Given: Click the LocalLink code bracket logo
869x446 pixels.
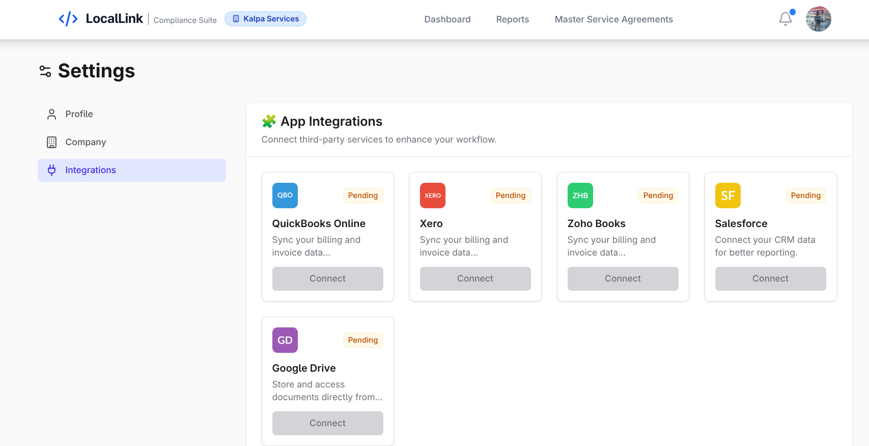Looking at the screenshot, I should pos(68,19).
